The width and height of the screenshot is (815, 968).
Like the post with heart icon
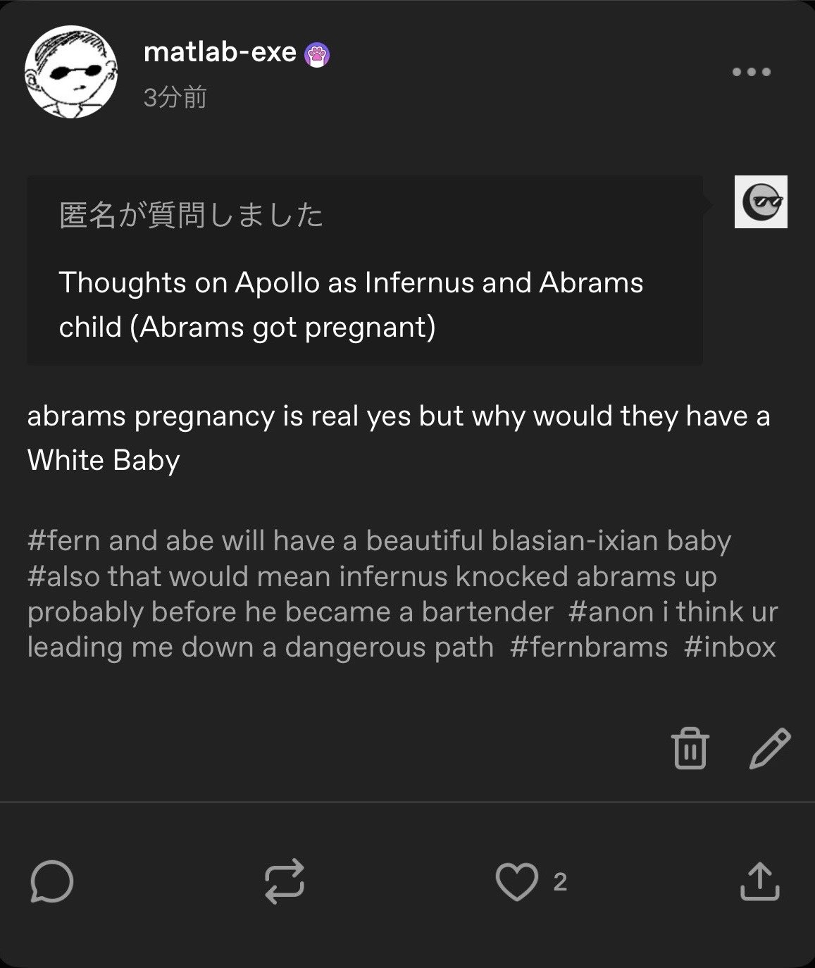point(517,882)
